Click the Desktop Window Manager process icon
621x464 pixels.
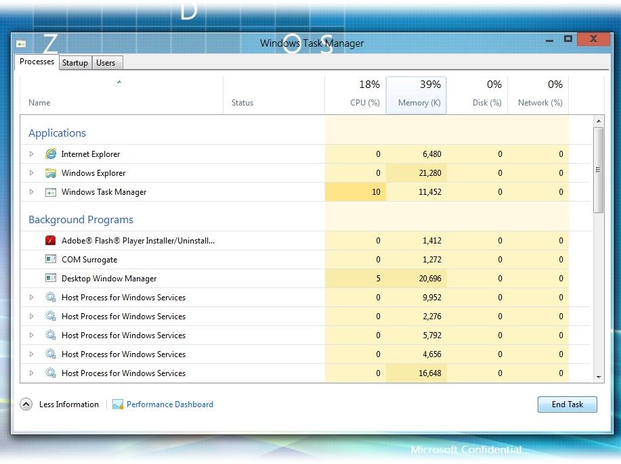(x=51, y=278)
